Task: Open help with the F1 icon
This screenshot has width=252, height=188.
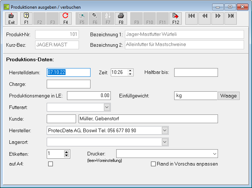Action: [x=26, y=18]
